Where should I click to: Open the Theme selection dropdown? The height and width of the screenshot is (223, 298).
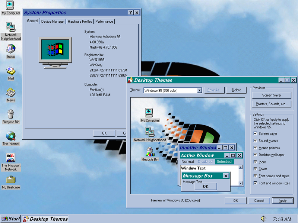(x=200, y=90)
